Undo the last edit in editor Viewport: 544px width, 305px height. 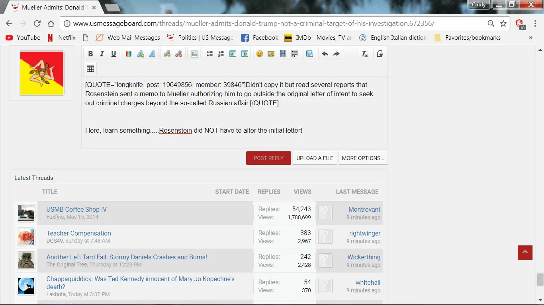point(325,54)
